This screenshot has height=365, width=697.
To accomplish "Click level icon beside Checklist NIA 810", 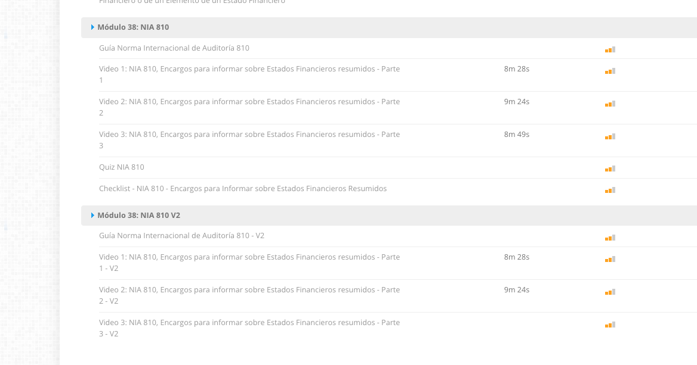I will click(x=610, y=190).
